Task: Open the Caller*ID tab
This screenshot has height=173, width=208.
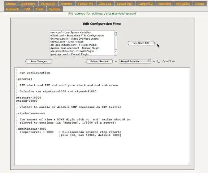Action: pyautogui.click(x=146, y=4)
